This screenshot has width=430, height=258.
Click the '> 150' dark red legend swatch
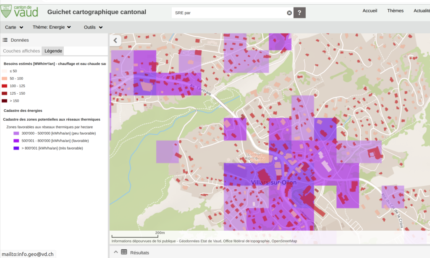[4, 101]
